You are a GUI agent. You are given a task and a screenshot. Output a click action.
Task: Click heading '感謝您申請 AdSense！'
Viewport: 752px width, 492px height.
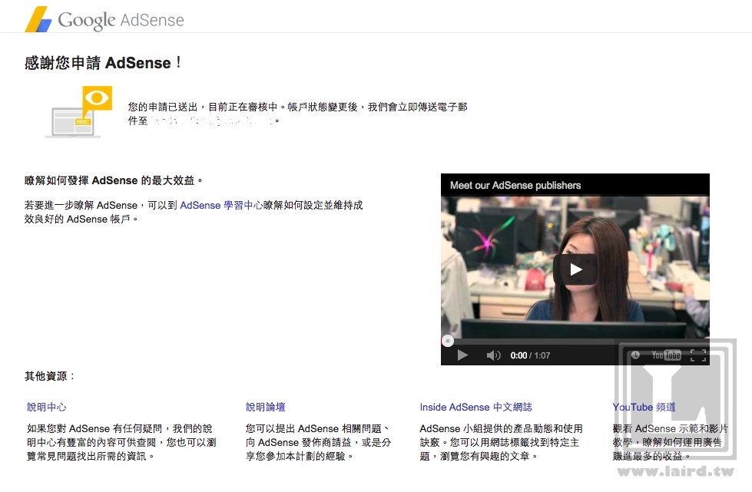pos(103,63)
